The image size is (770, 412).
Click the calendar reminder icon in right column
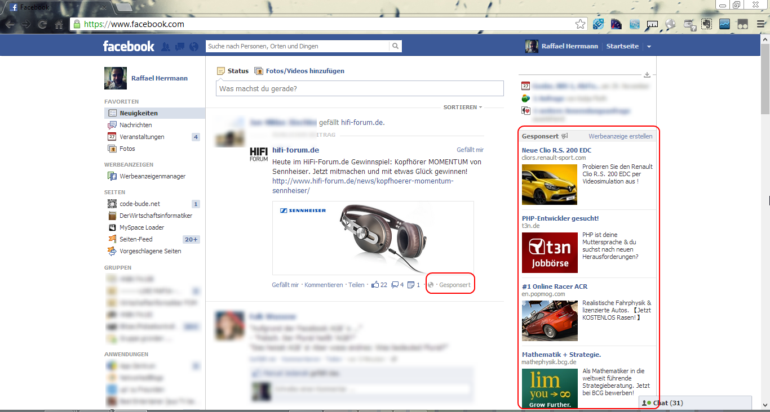click(525, 86)
